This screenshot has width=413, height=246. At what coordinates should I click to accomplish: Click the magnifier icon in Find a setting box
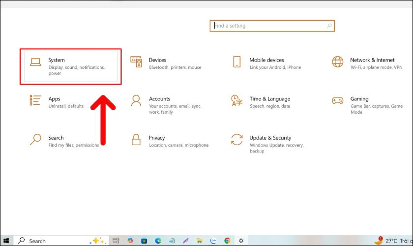(x=329, y=26)
